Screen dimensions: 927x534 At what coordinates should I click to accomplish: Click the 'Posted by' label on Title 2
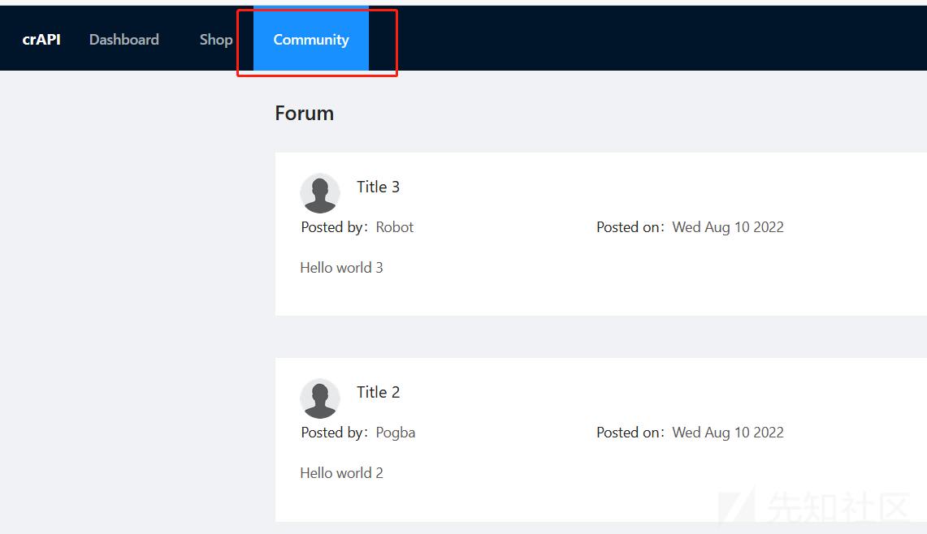pyautogui.click(x=333, y=433)
